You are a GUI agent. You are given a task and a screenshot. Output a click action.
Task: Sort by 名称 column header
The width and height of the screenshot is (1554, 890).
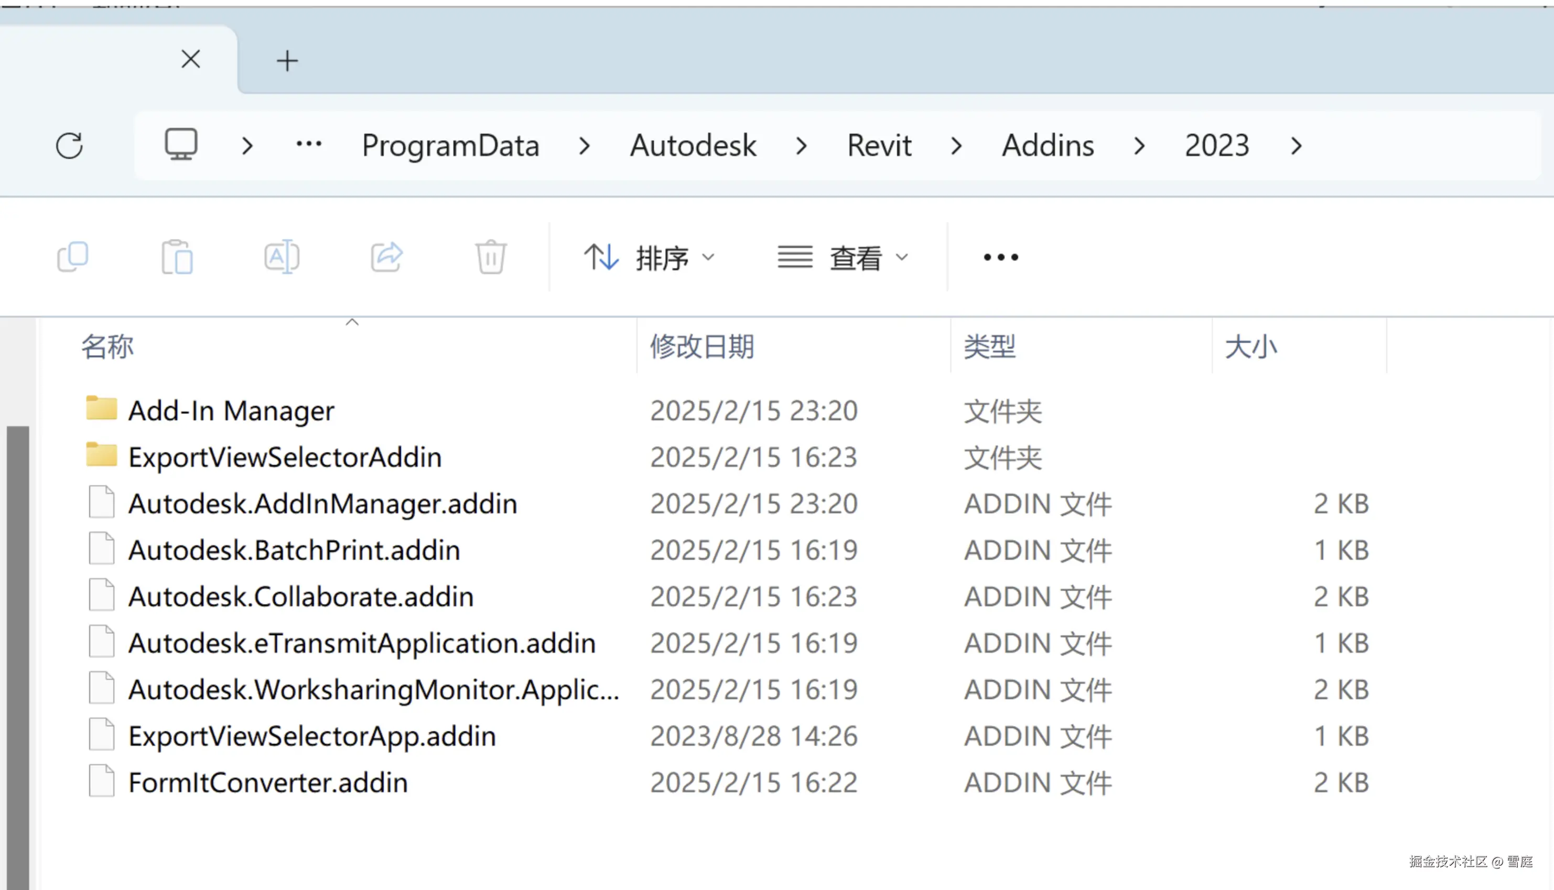107,346
